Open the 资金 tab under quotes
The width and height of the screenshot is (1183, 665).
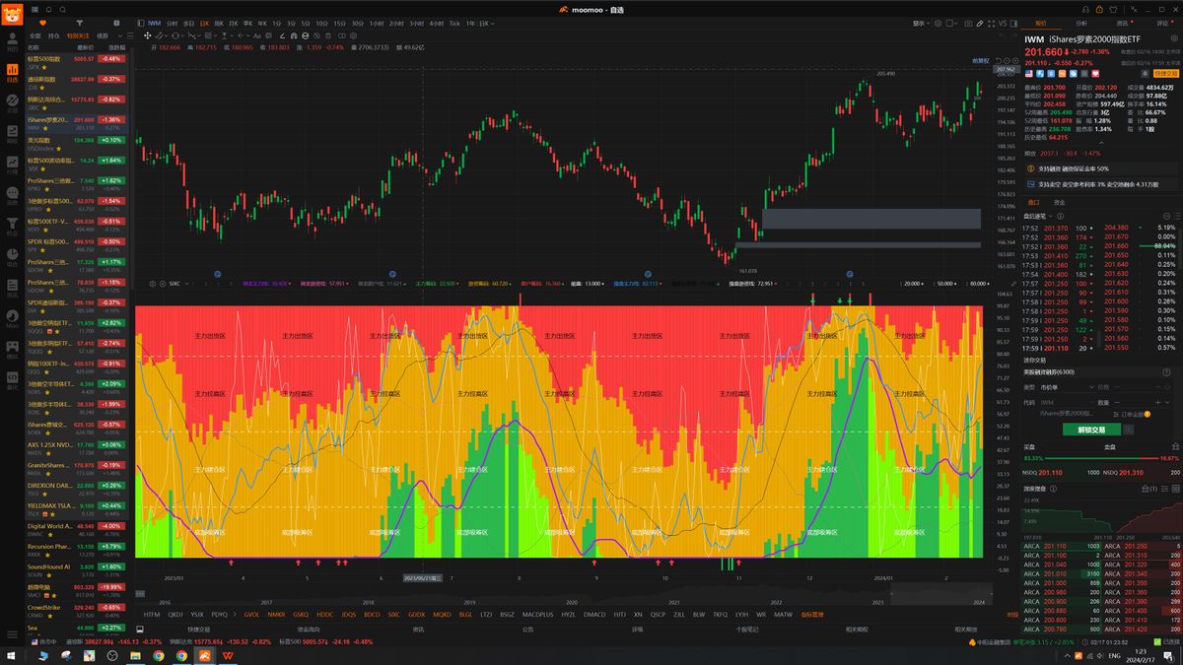(x=1060, y=201)
